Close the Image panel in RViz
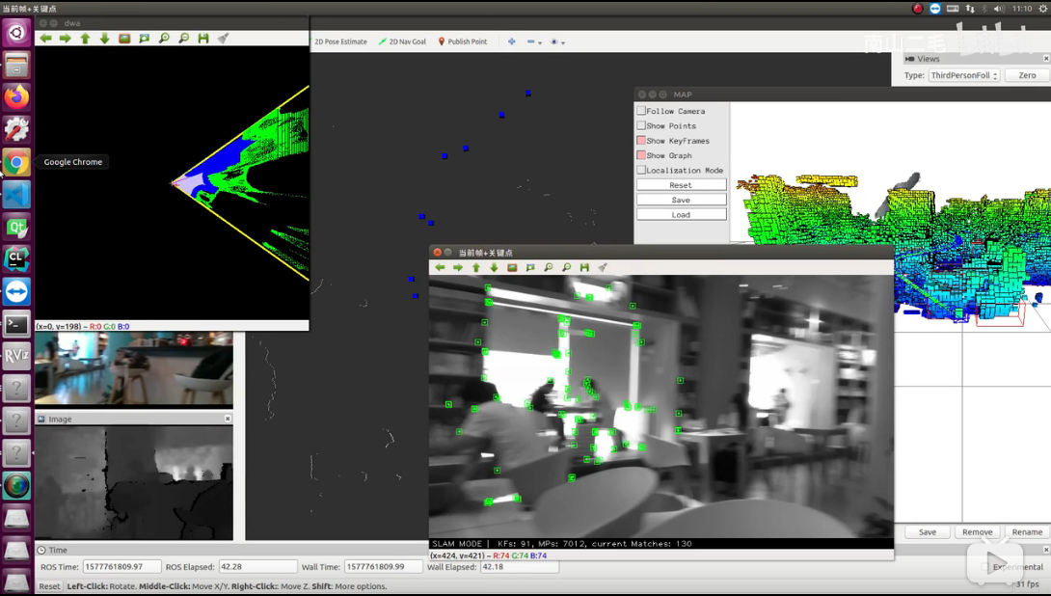Screen dimensions: 1051x596 tap(228, 419)
